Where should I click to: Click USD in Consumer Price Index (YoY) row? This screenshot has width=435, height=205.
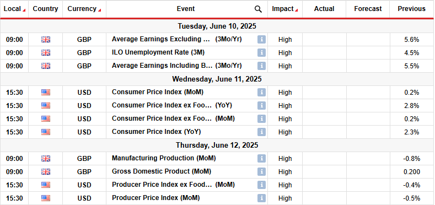84,132
